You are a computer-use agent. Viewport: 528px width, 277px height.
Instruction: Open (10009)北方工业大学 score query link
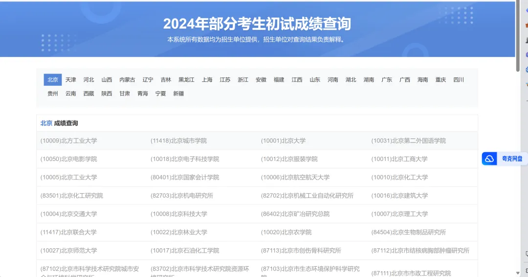coord(69,140)
